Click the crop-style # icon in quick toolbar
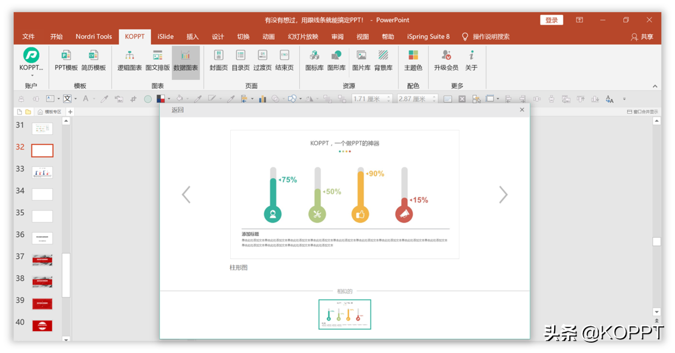 (x=133, y=99)
